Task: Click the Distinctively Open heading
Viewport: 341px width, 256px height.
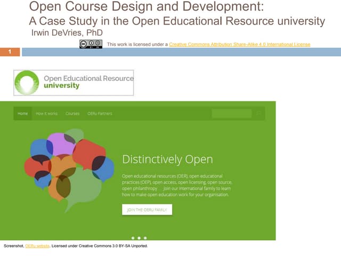Action: pyautogui.click(x=167, y=159)
